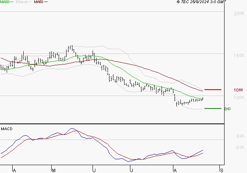Image resolution: width=247 pixels, height=173 pixels.
Task: Click the MA50 legend label
Action: [x=39, y=2]
